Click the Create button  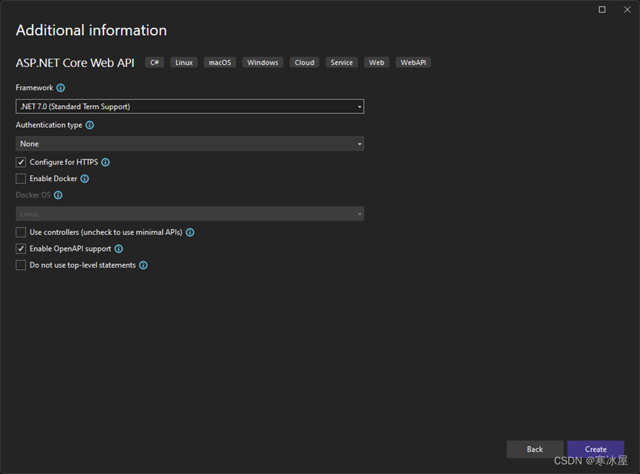point(596,449)
